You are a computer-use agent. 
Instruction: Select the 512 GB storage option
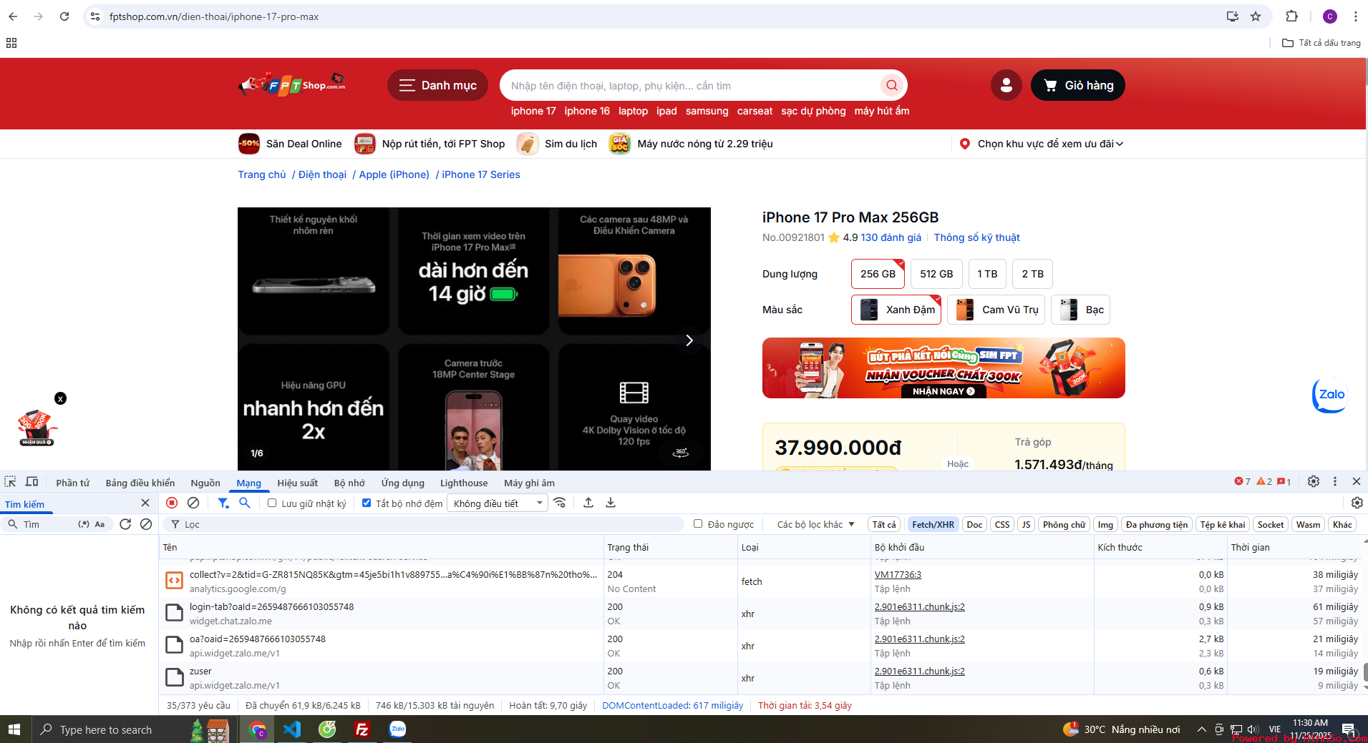pos(936,274)
